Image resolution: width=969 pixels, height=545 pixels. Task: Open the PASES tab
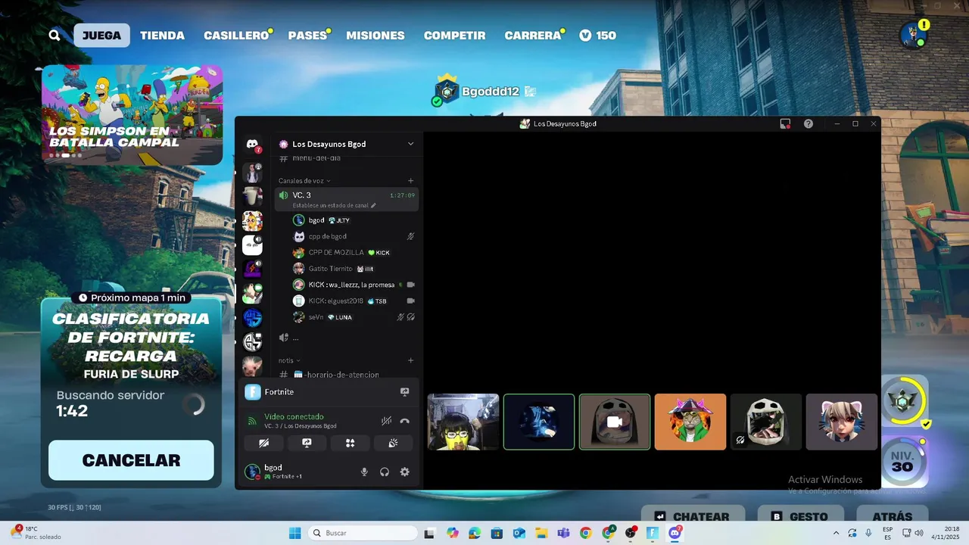coord(307,36)
